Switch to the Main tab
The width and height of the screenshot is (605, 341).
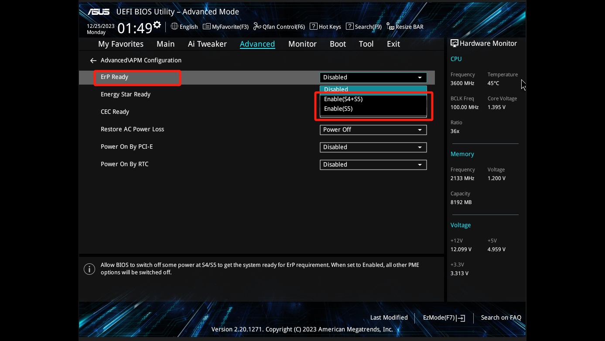pyautogui.click(x=166, y=44)
